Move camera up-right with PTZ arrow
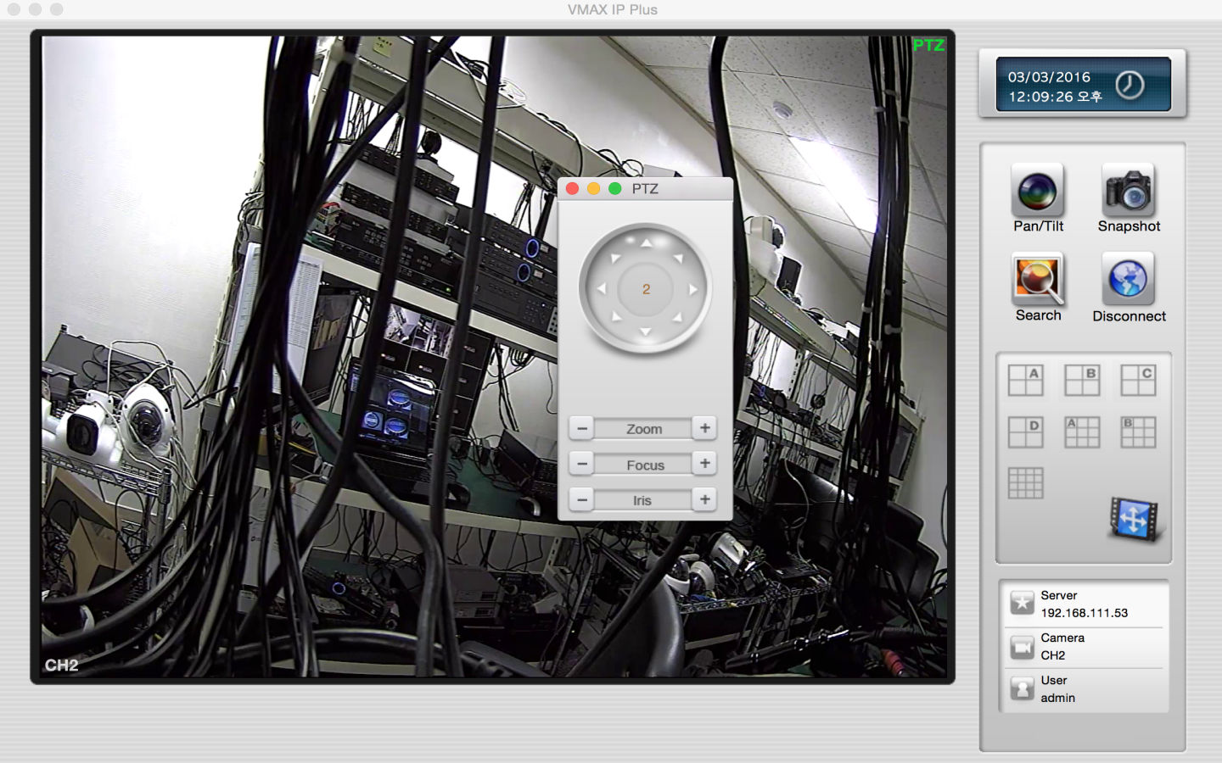The width and height of the screenshot is (1222, 763). (678, 258)
